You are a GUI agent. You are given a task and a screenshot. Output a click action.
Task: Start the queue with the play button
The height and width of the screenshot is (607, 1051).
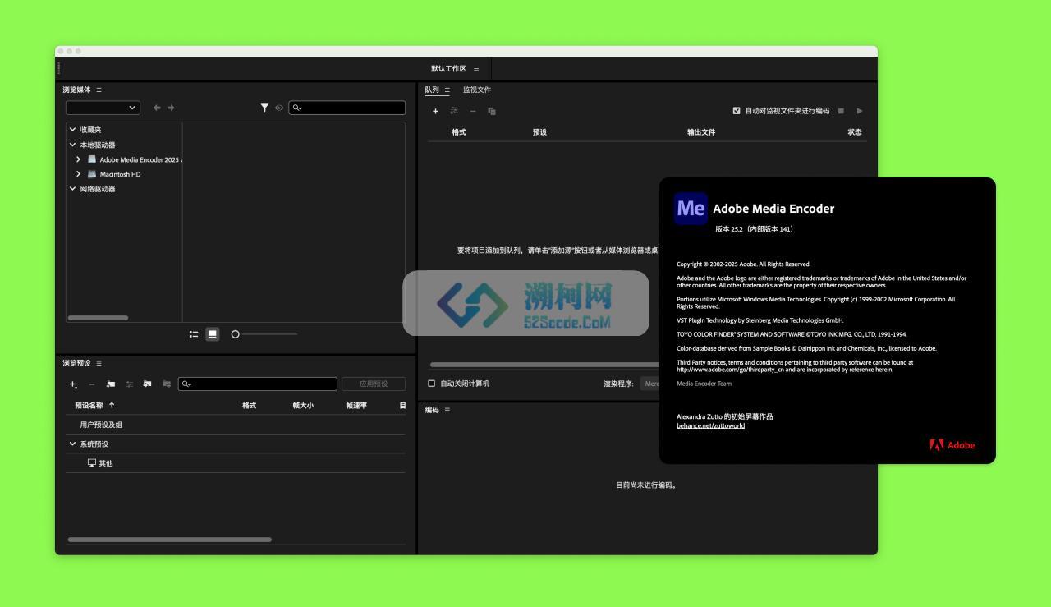(x=860, y=111)
